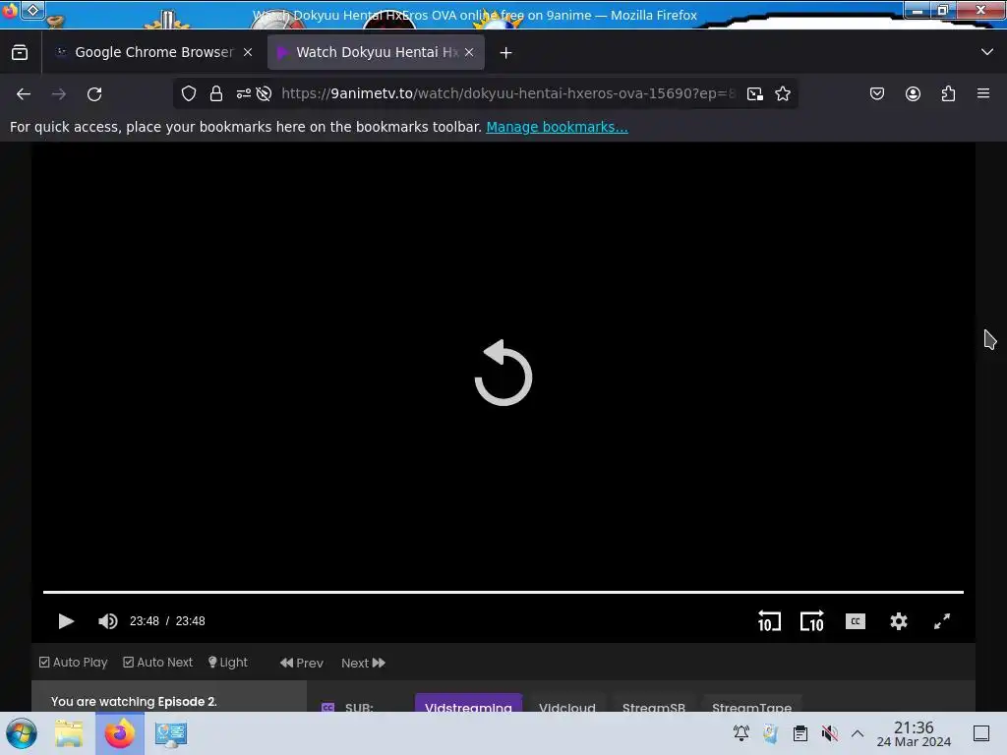Seek on the video progress bar
This screenshot has width=1007, height=755.
coord(503,591)
